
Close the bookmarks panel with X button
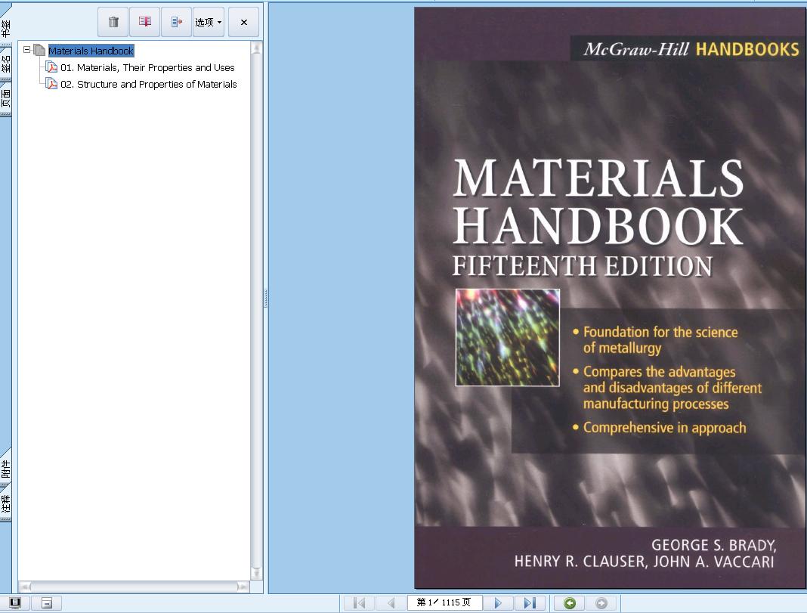click(243, 22)
